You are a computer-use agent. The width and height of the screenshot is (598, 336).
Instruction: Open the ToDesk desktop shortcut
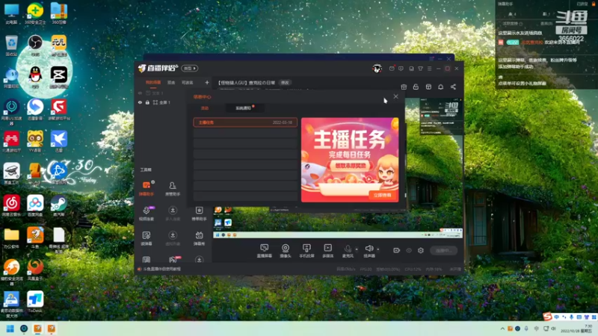(35, 302)
